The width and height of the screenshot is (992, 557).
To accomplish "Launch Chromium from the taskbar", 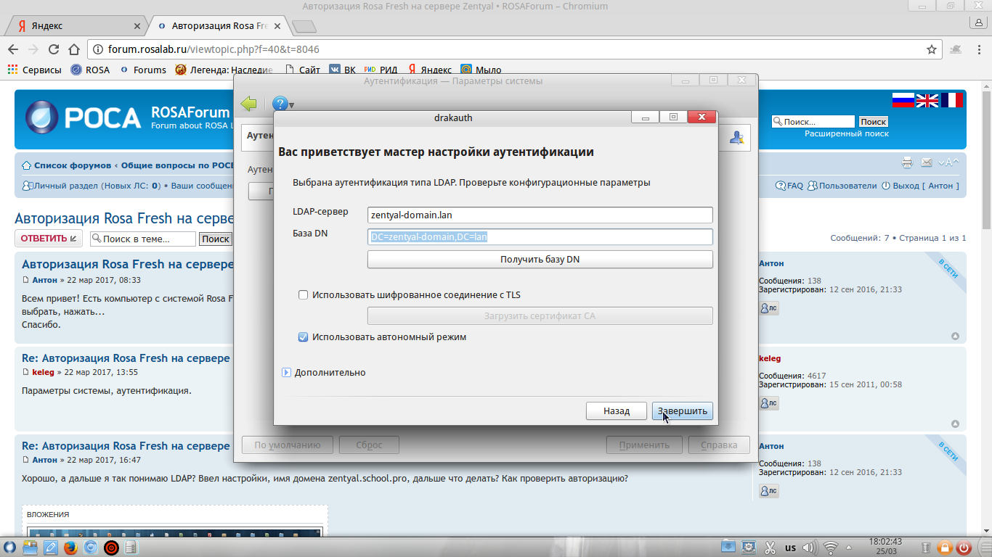I will pyautogui.click(x=91, y=547).
